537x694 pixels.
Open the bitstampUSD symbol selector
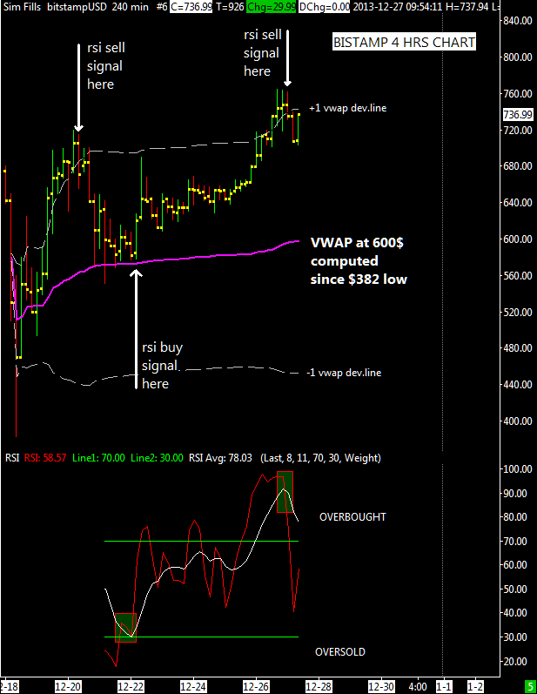tap(77, 6)
